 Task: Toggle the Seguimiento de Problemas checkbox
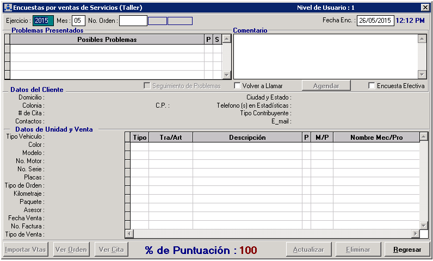147,86
